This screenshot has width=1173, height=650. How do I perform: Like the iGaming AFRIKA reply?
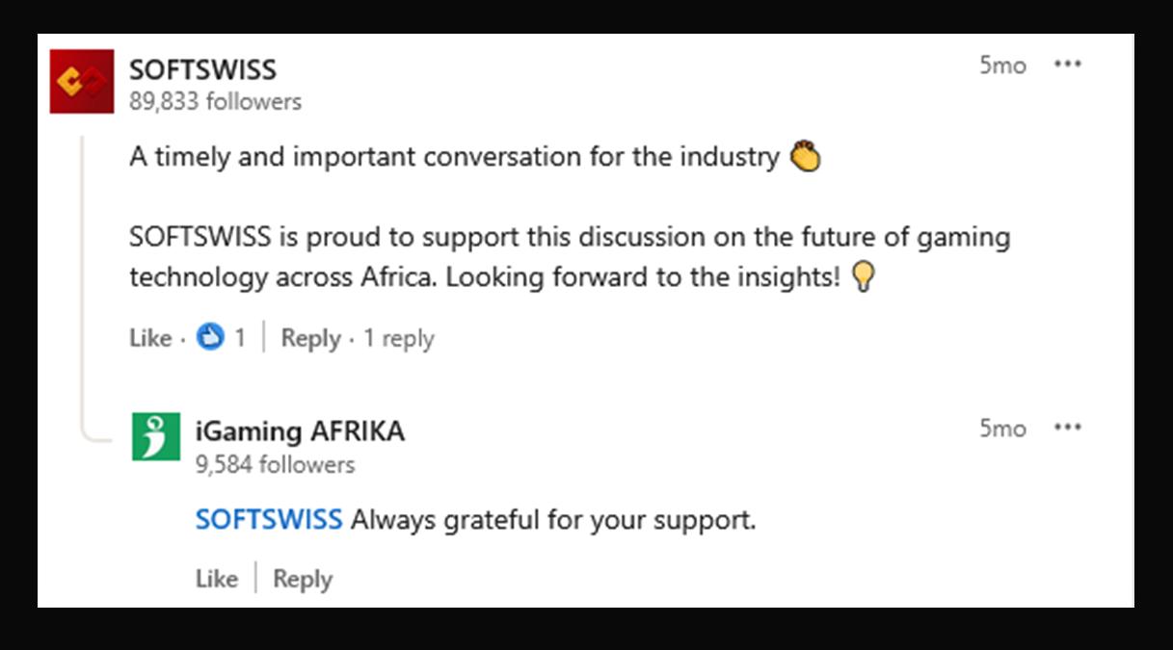click(x=216, y=579)
